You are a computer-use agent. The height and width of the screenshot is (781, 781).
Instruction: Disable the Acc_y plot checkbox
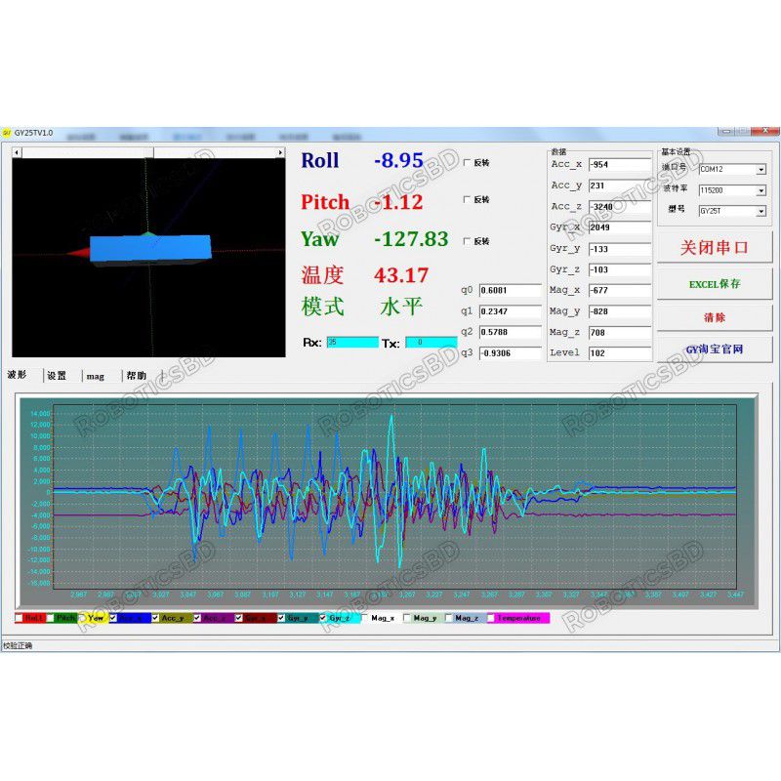pyautogui.click(x=155, y=617)
